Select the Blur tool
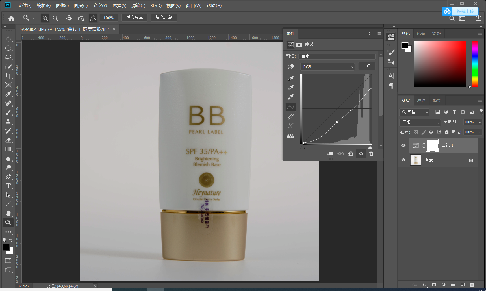Image resolution: width=486 pixels, height=291 pixels. [x=8, y=158]
